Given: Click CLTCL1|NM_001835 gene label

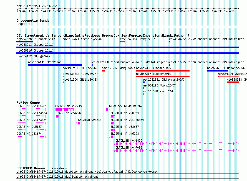Looking at the screenshot, I should pyautogui.click(x=129, y=141).
